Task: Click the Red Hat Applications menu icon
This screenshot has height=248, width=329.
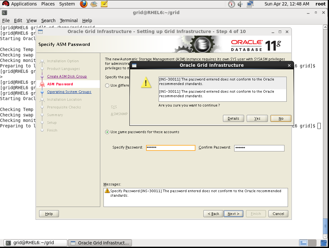Action: (6, 4)
